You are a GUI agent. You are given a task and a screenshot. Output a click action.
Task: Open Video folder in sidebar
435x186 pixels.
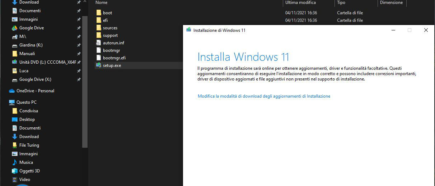24,180
